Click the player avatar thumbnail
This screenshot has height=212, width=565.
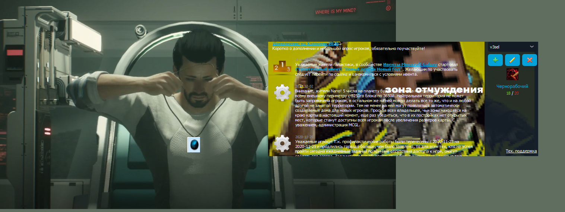tap(512, 74)
